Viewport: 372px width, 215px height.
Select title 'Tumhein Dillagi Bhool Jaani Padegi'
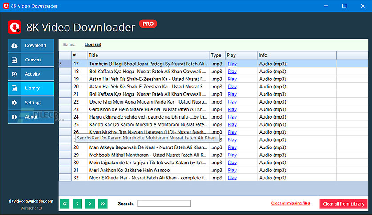[148, 64]
